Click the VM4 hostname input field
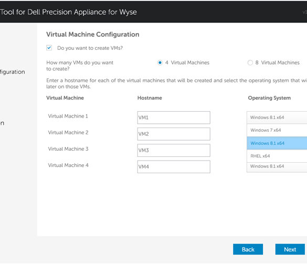The width and height of the screenshot is (307, 264). coord(174,167)
